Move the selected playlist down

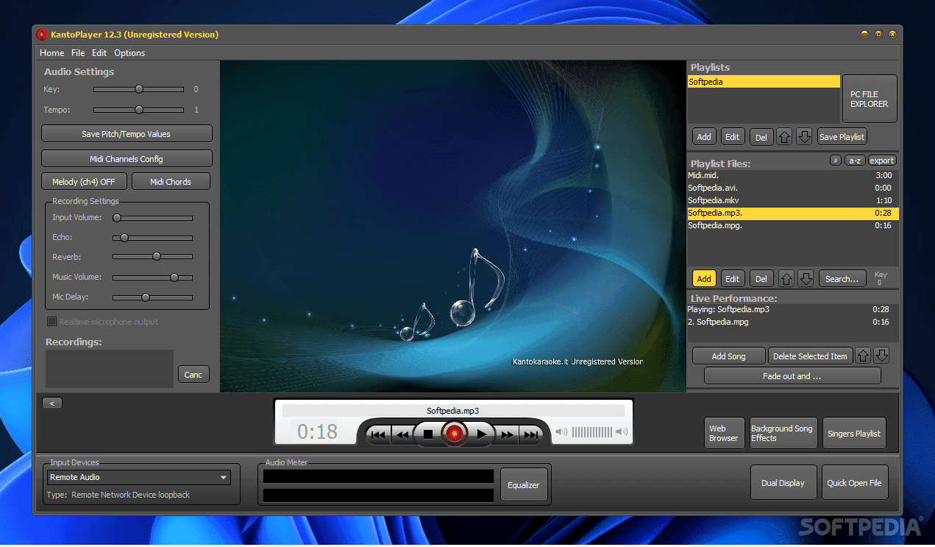tap(804, 137)
